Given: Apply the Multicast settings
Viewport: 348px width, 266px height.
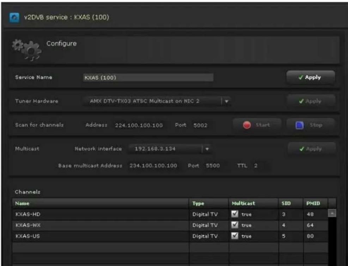Looking at the screenshot, I should coord(311,149).
